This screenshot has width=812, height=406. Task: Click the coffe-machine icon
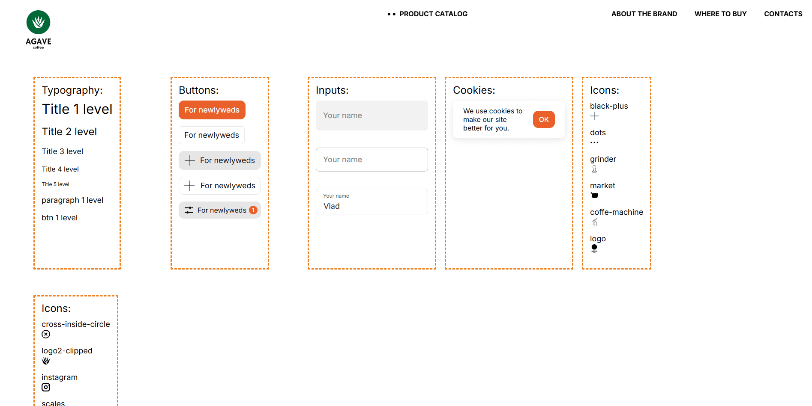pos(594,222)
